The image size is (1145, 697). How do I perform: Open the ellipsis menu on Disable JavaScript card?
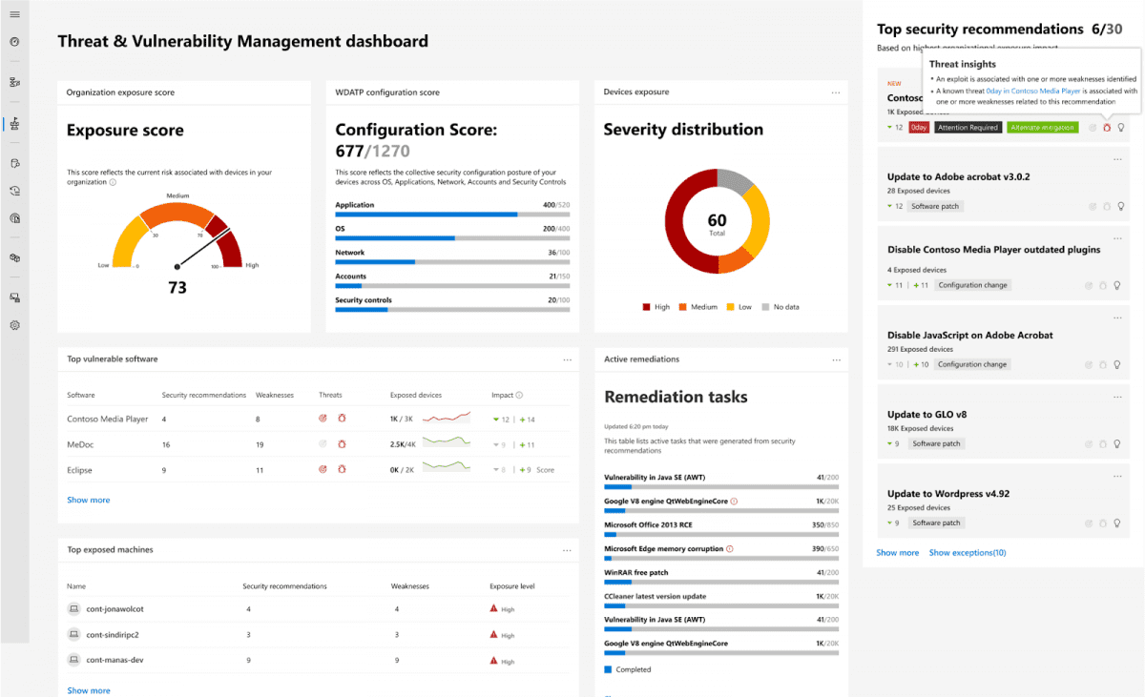pyautogui.click(x=1117, y=317)
